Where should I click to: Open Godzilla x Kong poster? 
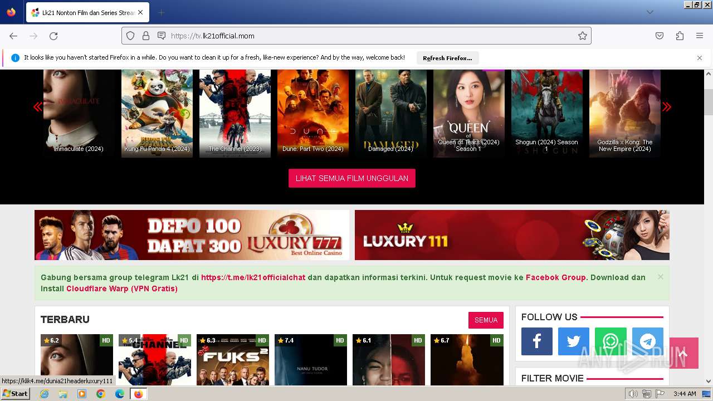[x=625, y=113]
